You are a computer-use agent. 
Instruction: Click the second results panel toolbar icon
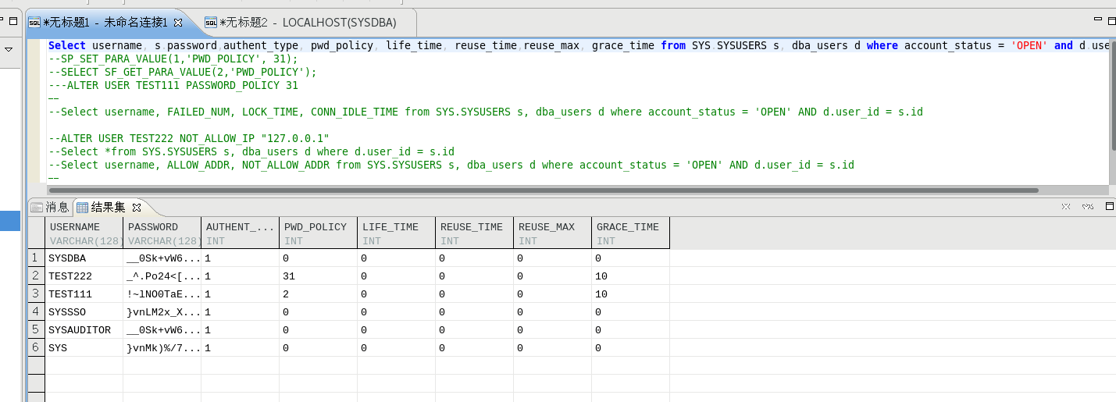(1087, 207)
